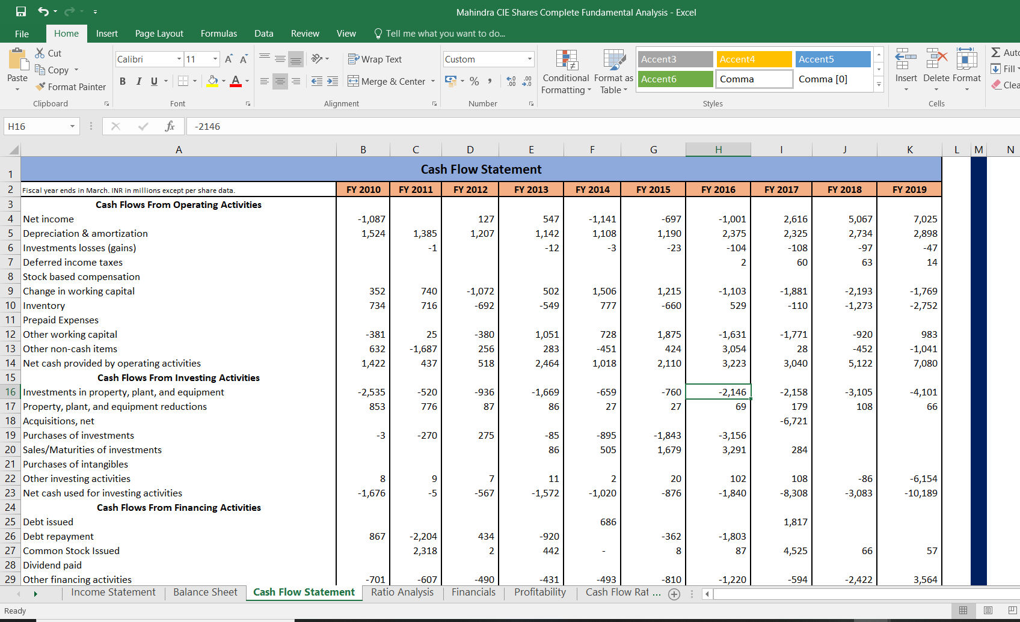
Task: Click Decrease Decimal icon
Action: (527, 81)
